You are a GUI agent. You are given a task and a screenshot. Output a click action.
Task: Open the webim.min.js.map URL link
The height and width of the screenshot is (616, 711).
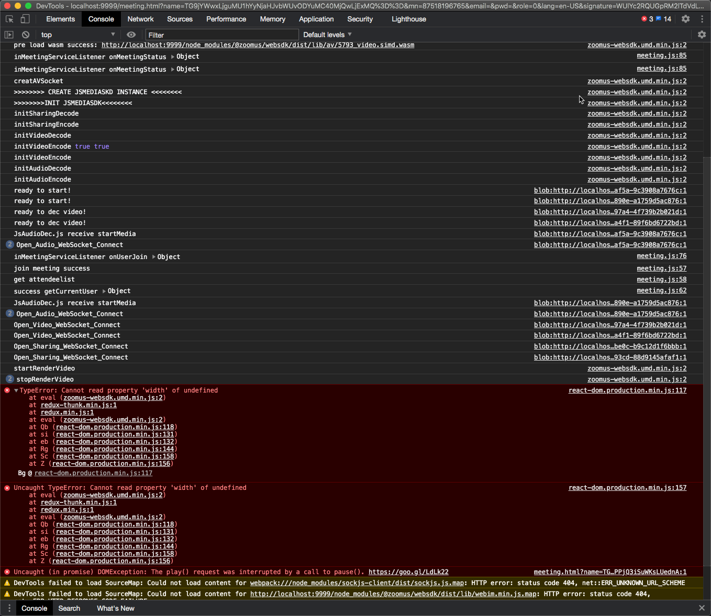click(x=394, y=594)
